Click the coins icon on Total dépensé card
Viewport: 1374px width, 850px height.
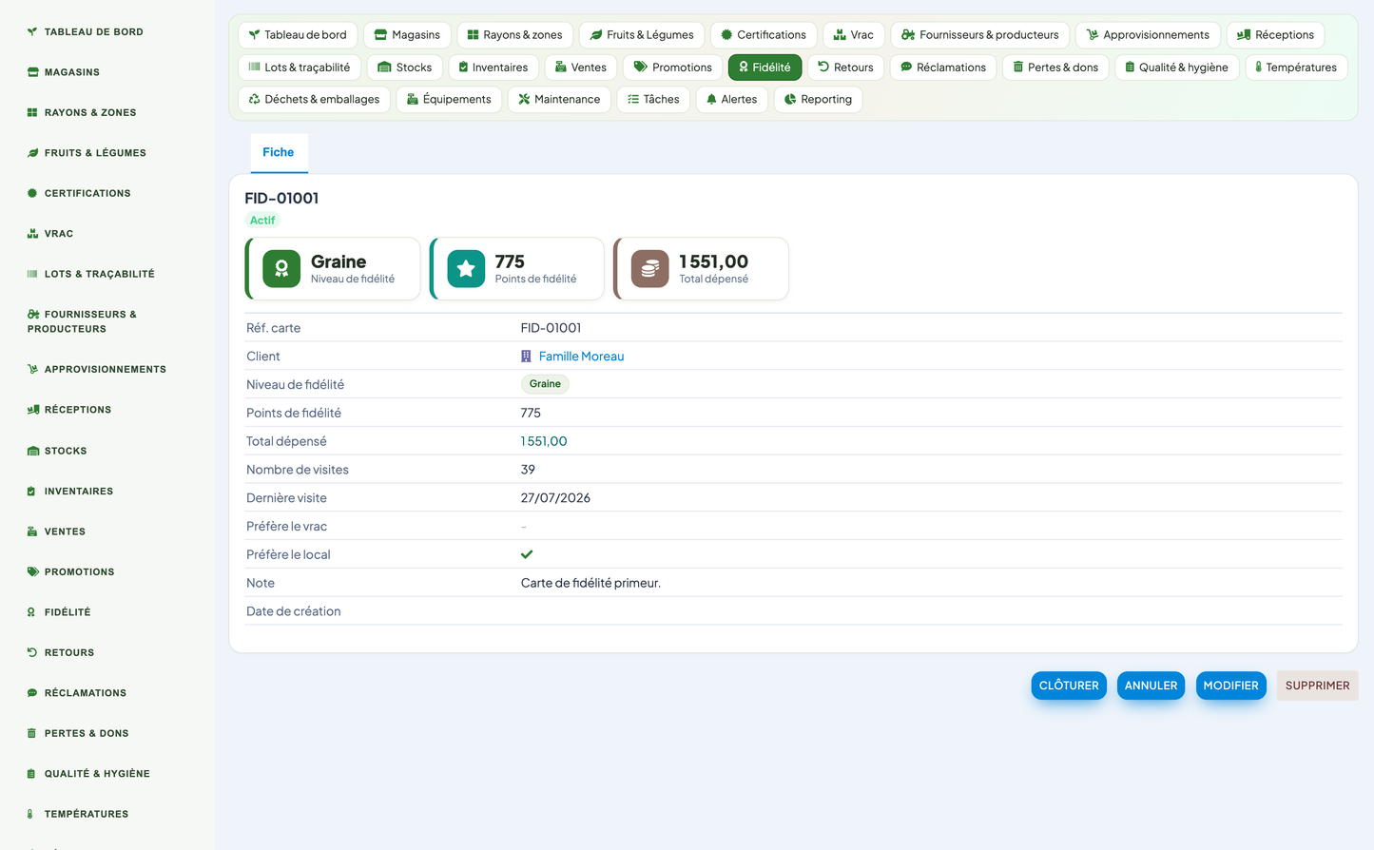(x=650, y=269)
